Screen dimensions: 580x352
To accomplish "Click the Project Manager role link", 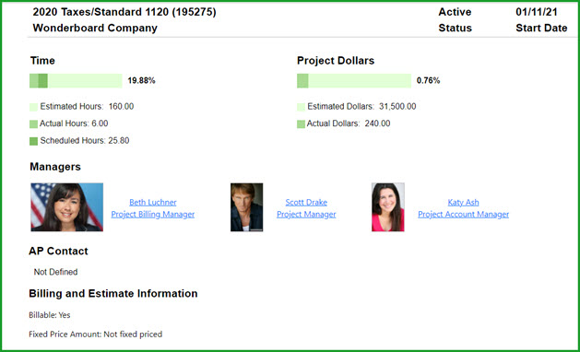I will click(x=306, y=214).
